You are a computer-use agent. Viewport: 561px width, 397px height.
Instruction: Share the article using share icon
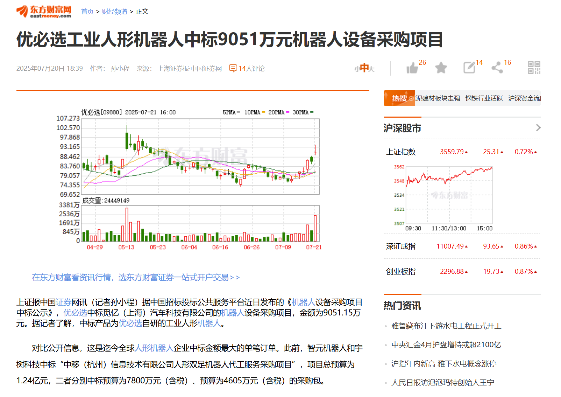click(x=497, y=68)
